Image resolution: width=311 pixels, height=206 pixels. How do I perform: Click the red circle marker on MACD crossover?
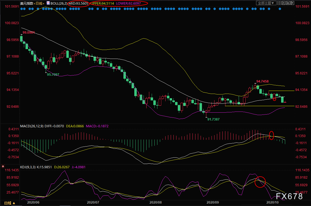pyautogui.click(x=271, y=135)
